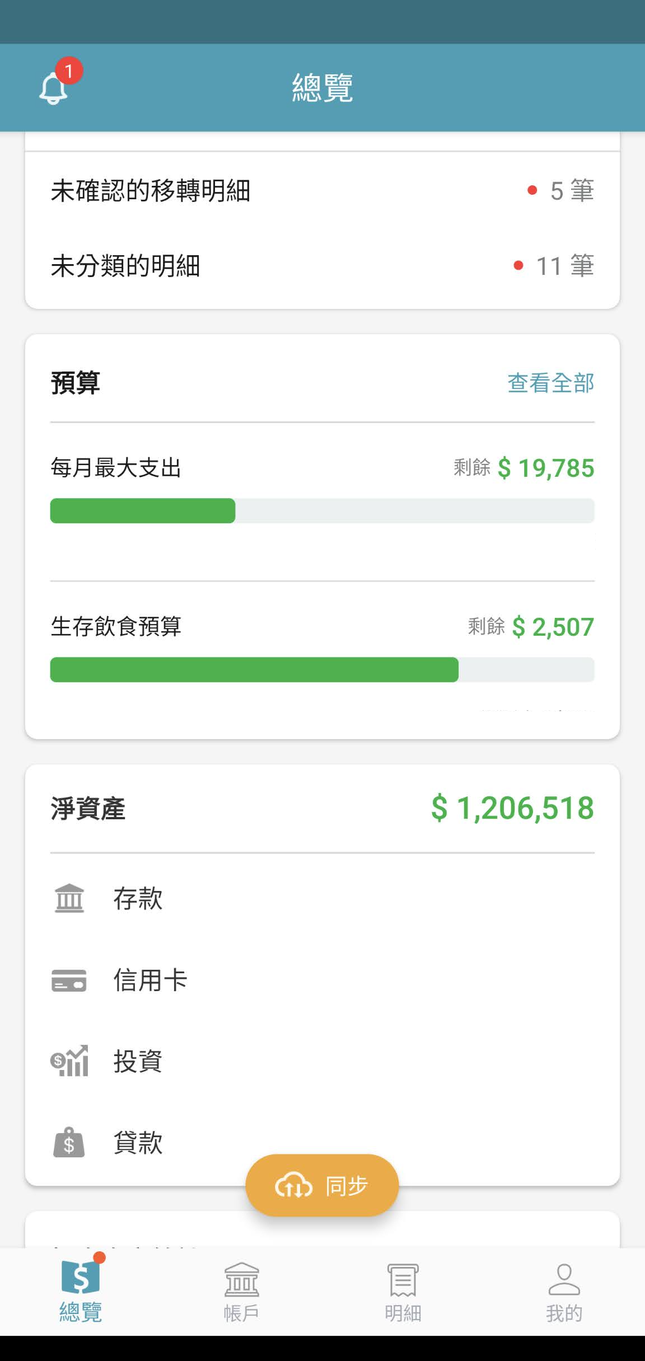Tap the cloud sync icon

tap(293, 1185)
